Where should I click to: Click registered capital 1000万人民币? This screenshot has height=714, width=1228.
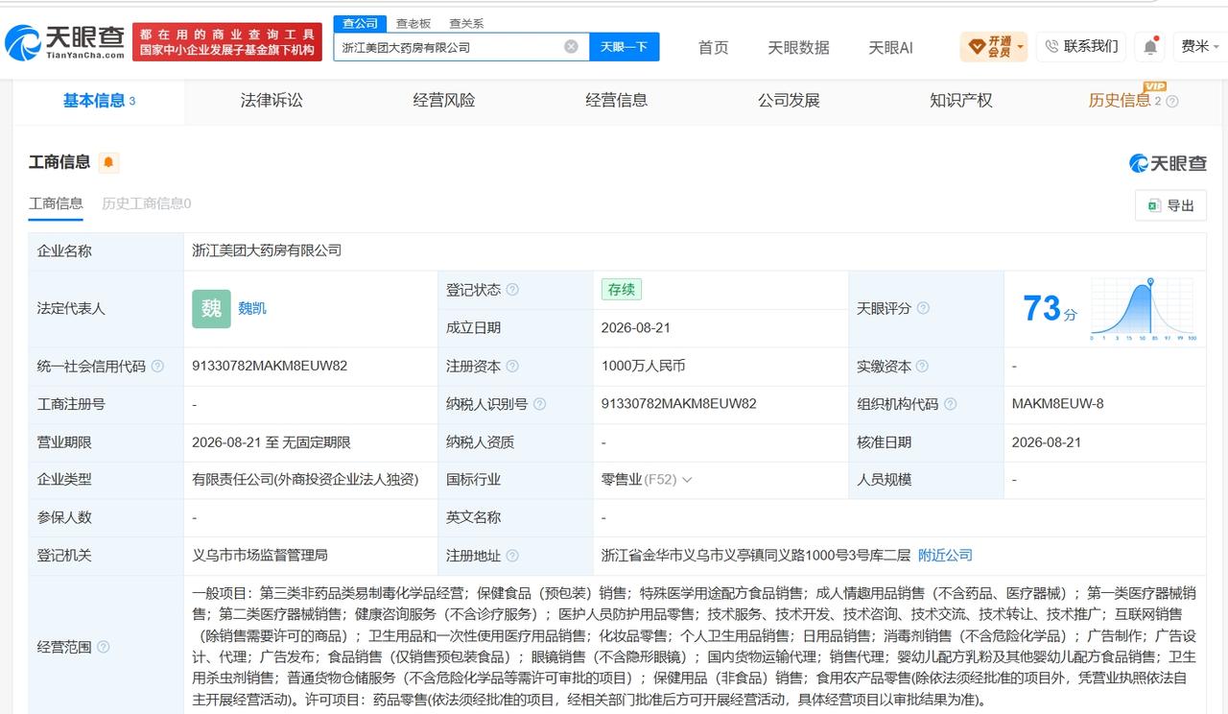pyautogui.click(x=644, y=366)
